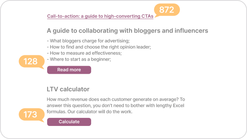Click the 'answer this question' description line
This screenshot has width=247, height=139.
[x=115, y=106]
